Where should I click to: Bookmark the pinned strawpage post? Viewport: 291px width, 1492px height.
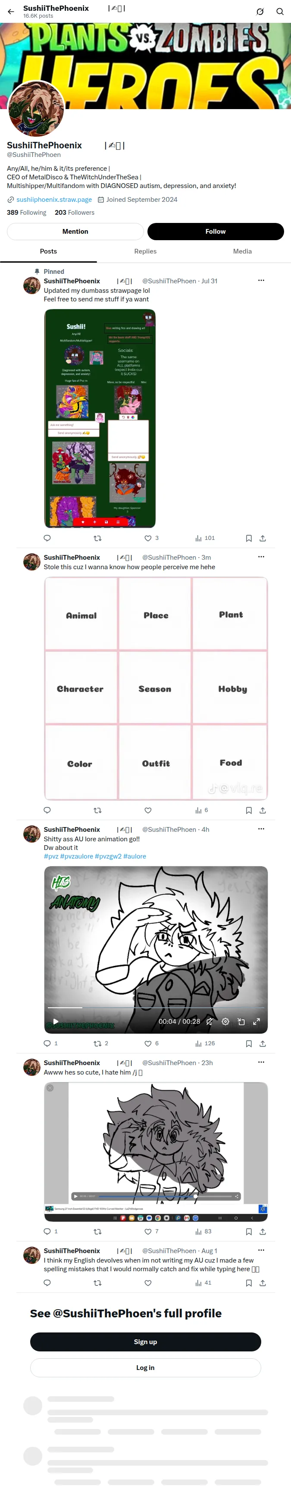249,538
